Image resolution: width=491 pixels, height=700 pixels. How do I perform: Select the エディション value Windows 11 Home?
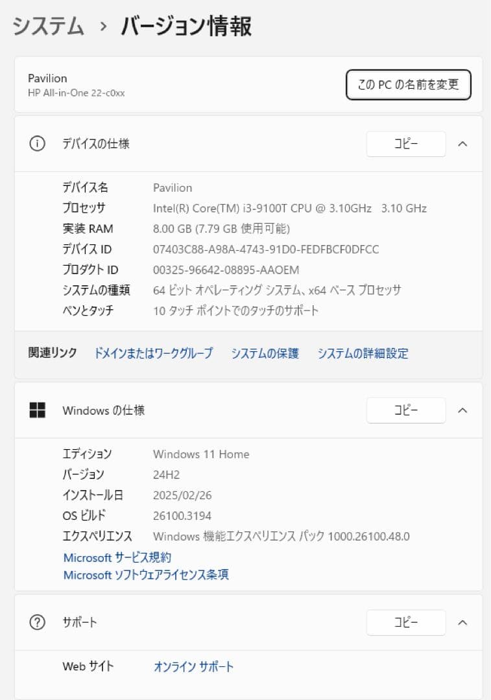coord(201,454)
